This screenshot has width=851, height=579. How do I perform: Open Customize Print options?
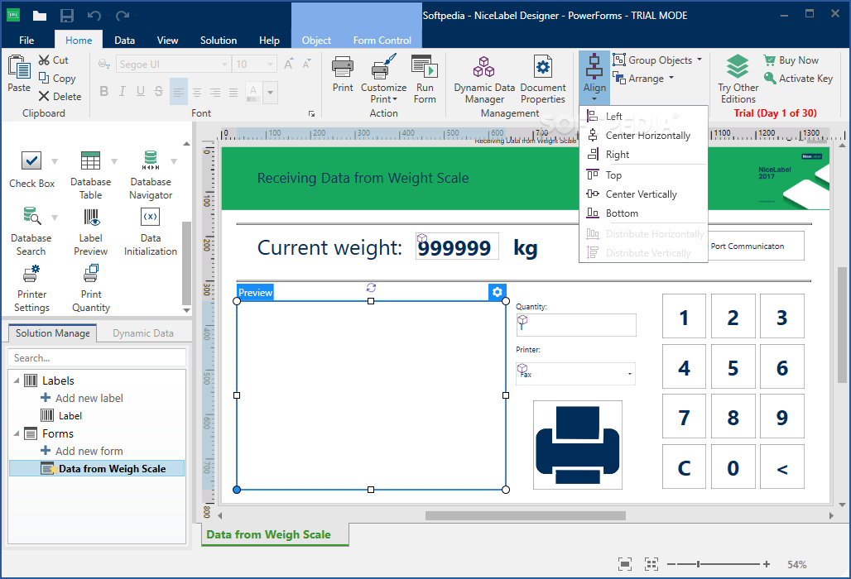(383, 79)
